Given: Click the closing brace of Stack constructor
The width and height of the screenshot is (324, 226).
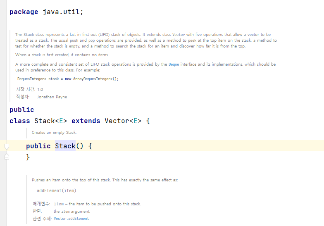Looking at the screenshot, I should (28, 157).
